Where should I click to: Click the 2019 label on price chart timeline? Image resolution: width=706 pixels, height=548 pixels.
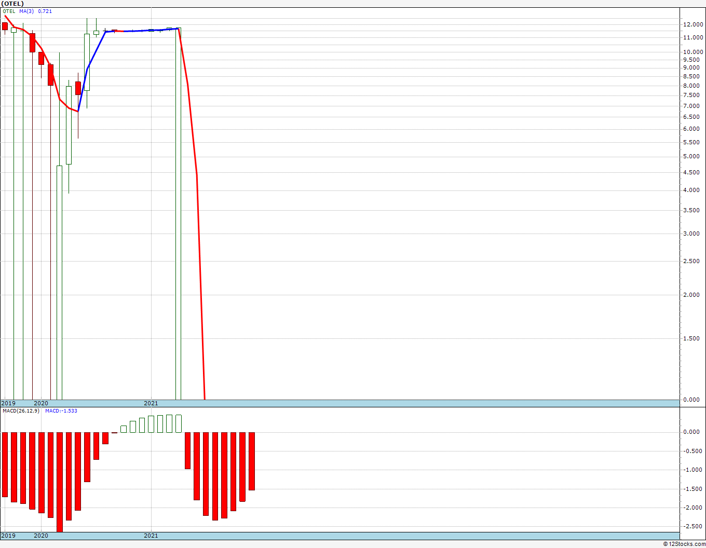tap(8, 403)
